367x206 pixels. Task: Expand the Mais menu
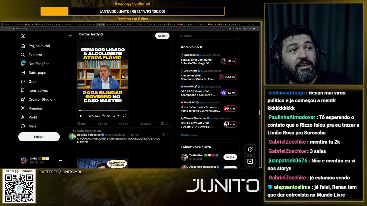(28, 126)
